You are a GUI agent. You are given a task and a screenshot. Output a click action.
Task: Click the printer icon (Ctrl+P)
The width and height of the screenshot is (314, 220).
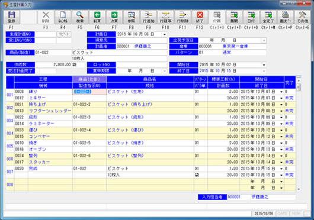point(285,17)
